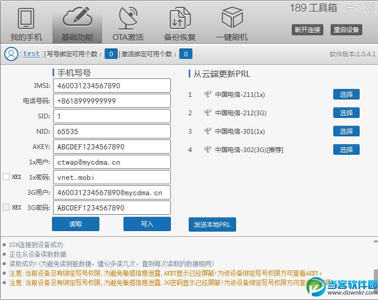Close the 189 工具箱 window

click(x=370, y=7)
